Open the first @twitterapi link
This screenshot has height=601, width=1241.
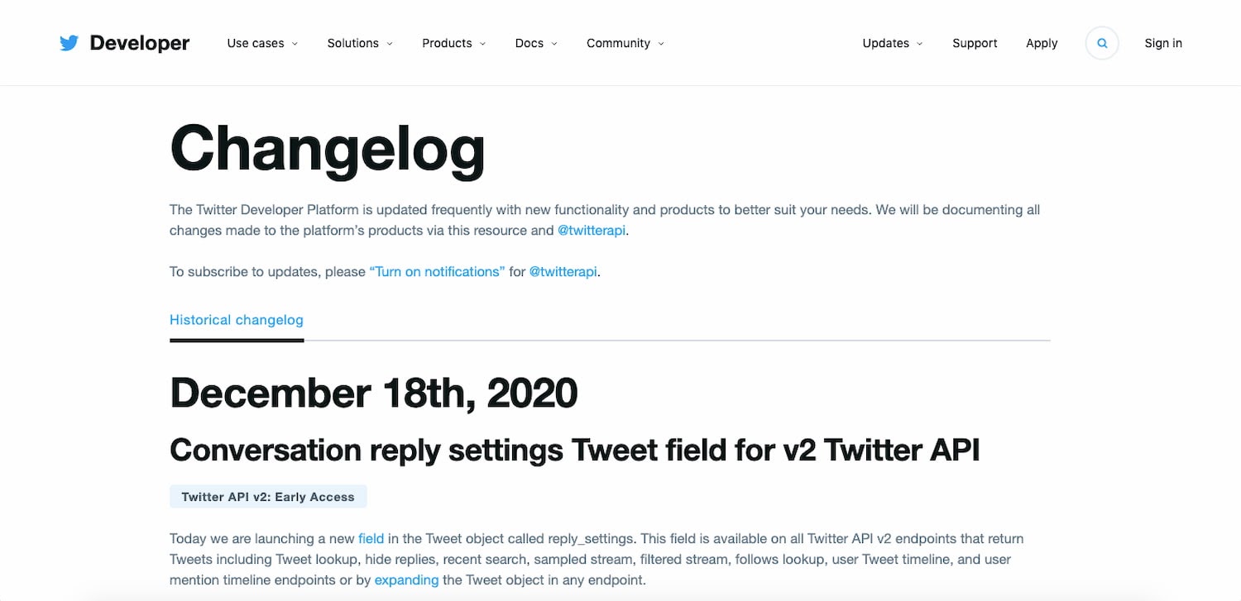pyautogui.click(x=592, y=231)
